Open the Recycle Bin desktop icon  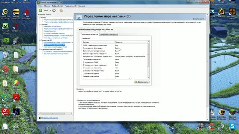(x=5, y=55)
